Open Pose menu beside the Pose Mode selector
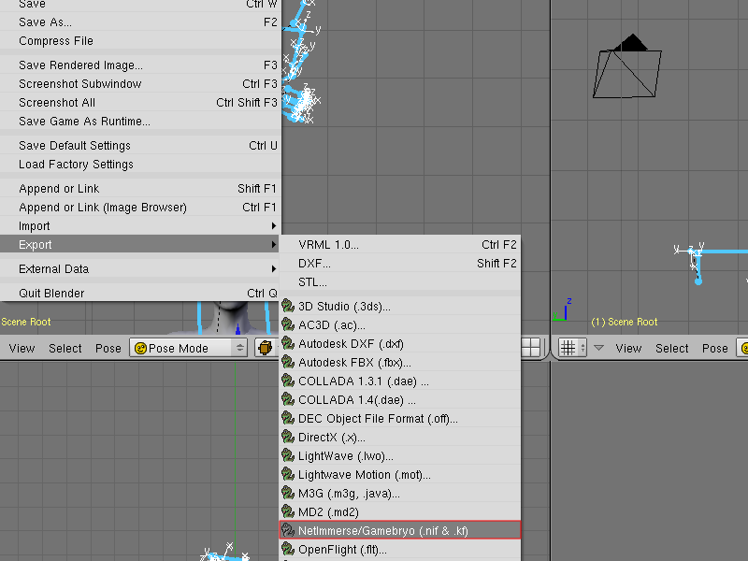748x561 pixels. 108,348
